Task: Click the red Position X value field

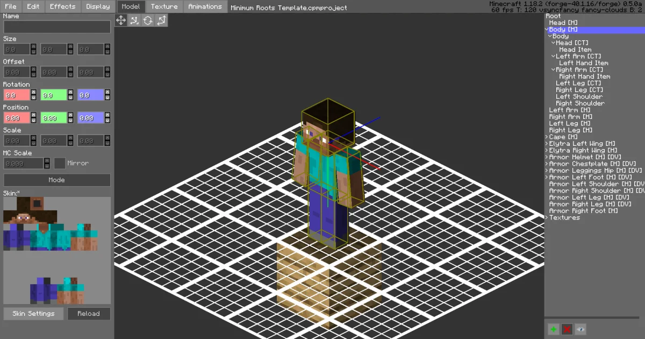Action: click(17, 118)
